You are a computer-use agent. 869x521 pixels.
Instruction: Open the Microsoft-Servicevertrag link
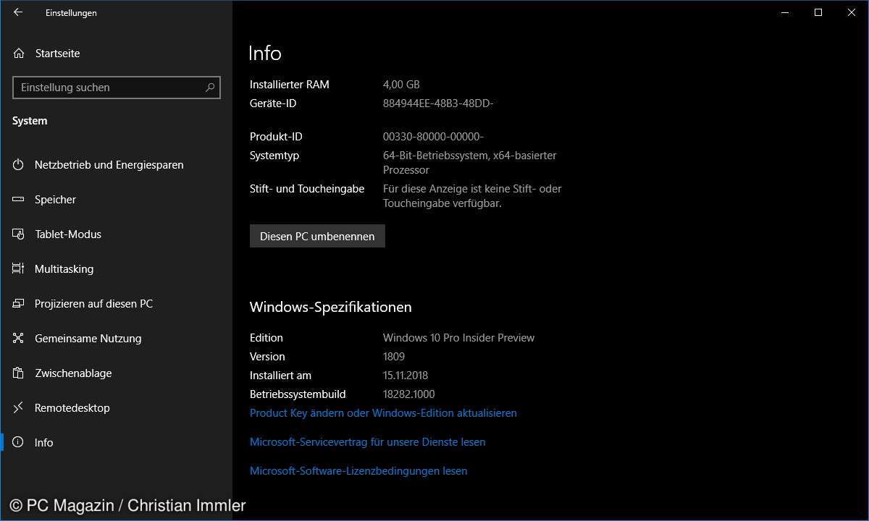367,442
